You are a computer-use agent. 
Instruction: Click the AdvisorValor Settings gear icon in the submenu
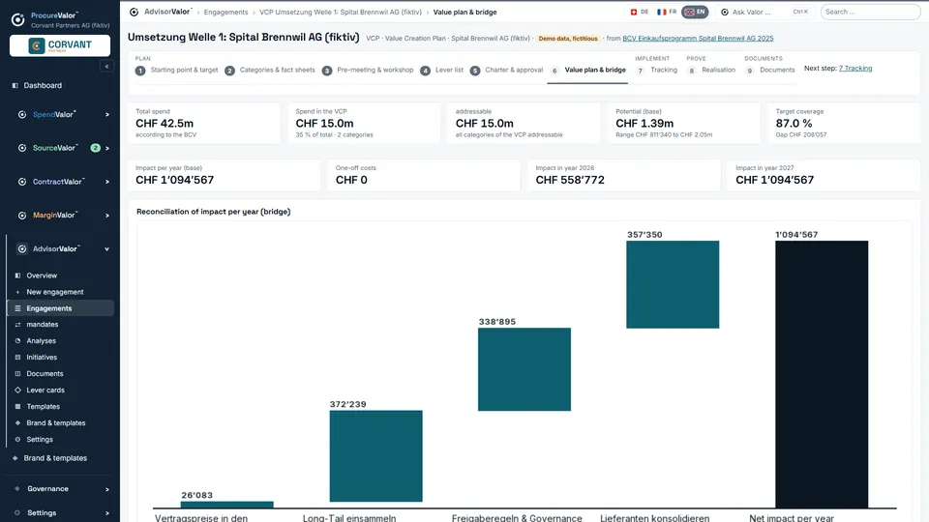point(17,439)
